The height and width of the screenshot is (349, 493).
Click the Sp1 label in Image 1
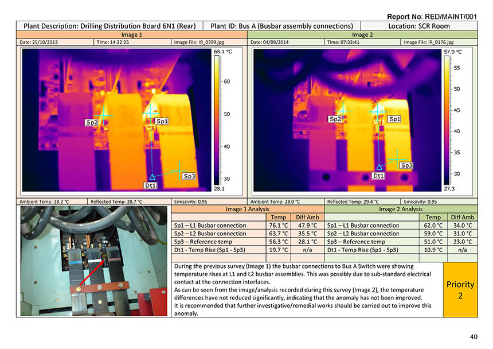(x=162, y=121)
